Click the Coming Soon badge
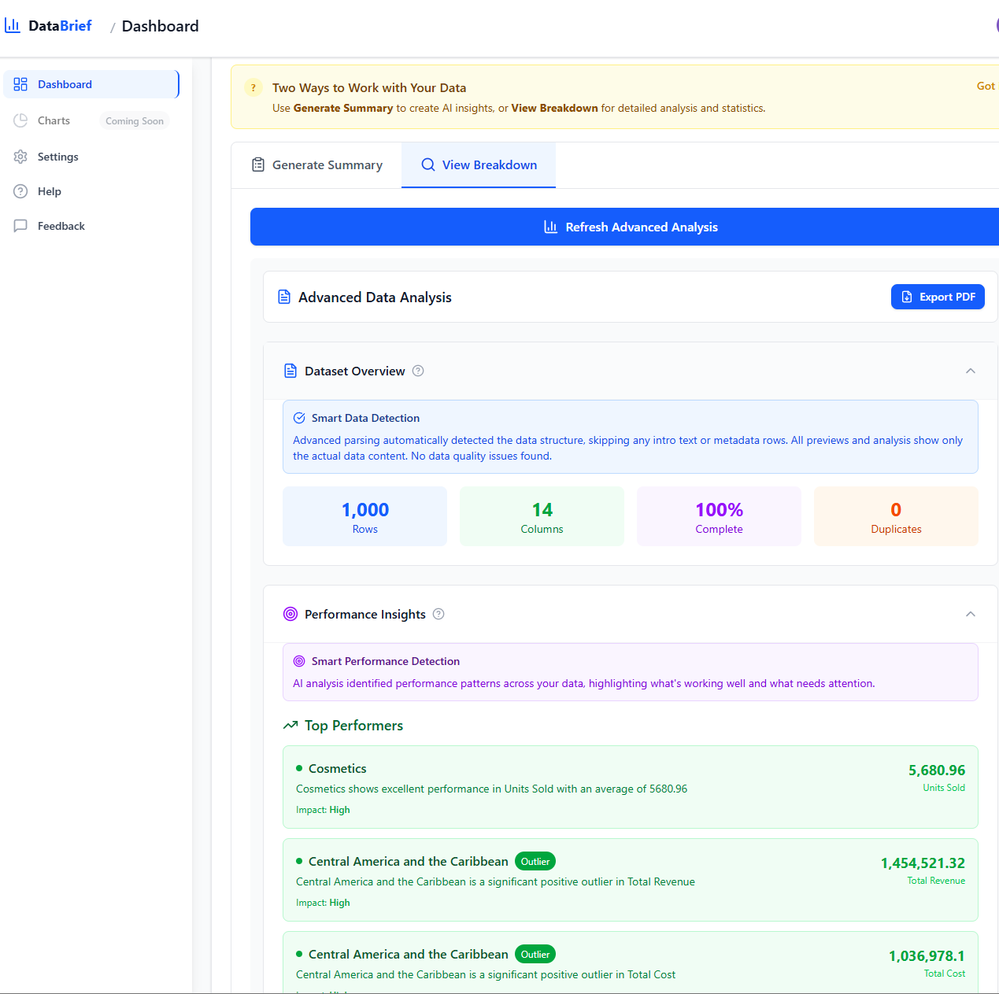999x994 pixels. tap(135, 121)
